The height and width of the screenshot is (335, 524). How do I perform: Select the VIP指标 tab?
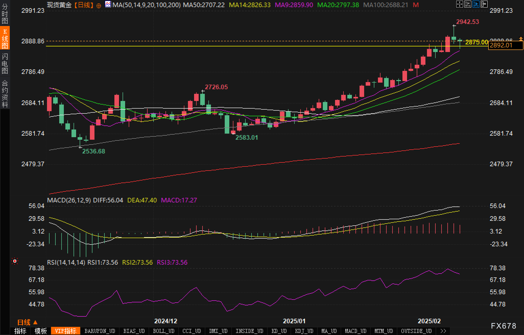point(66,331)
